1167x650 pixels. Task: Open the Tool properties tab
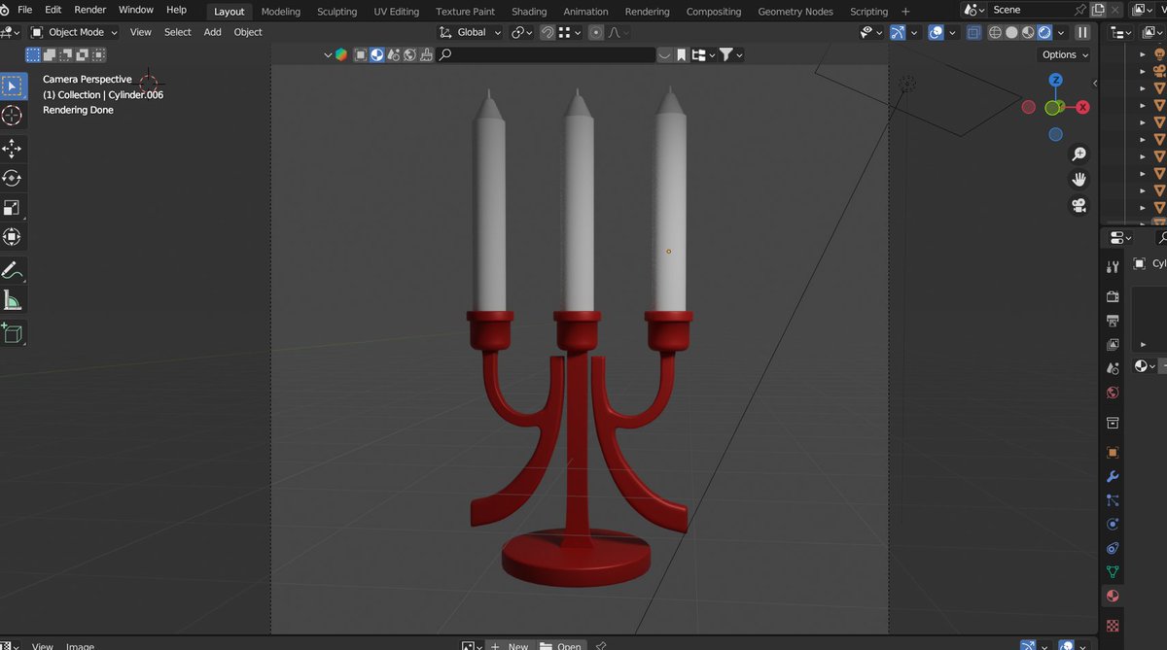point(1113,267)
